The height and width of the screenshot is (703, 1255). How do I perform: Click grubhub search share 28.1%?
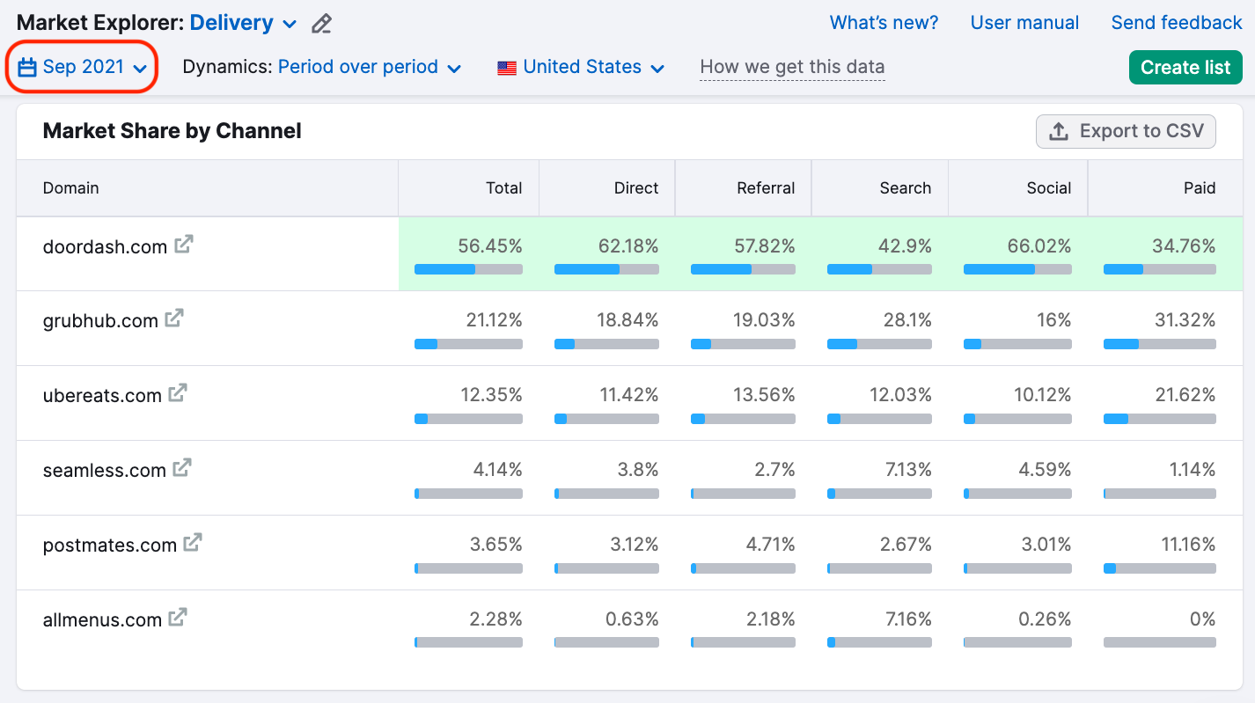click(x=907, y=320)
